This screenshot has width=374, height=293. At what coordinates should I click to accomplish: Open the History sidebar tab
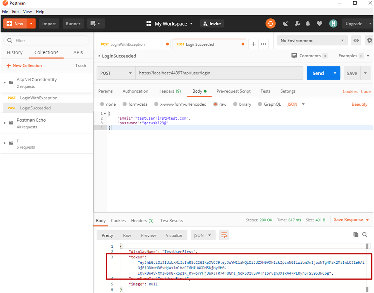coord(15,53)
